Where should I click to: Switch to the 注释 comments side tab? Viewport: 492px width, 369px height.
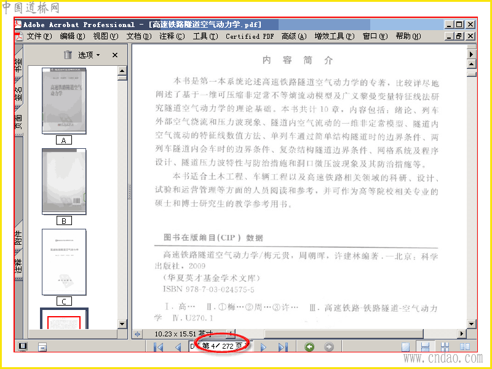click(19, 265)
